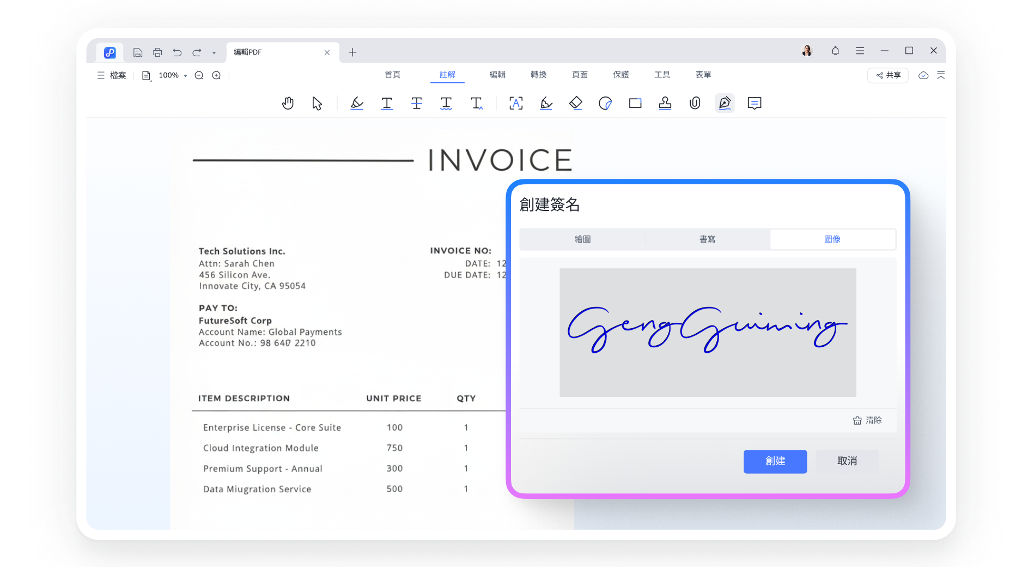
Task: Click the 創建 button
Action: tap(775, 461)
